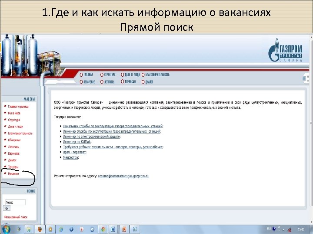Open ВЕРНИСАЖ in the top red-circle menu
This screenshot has width=313, height=234.
click(x=129, y=82)
